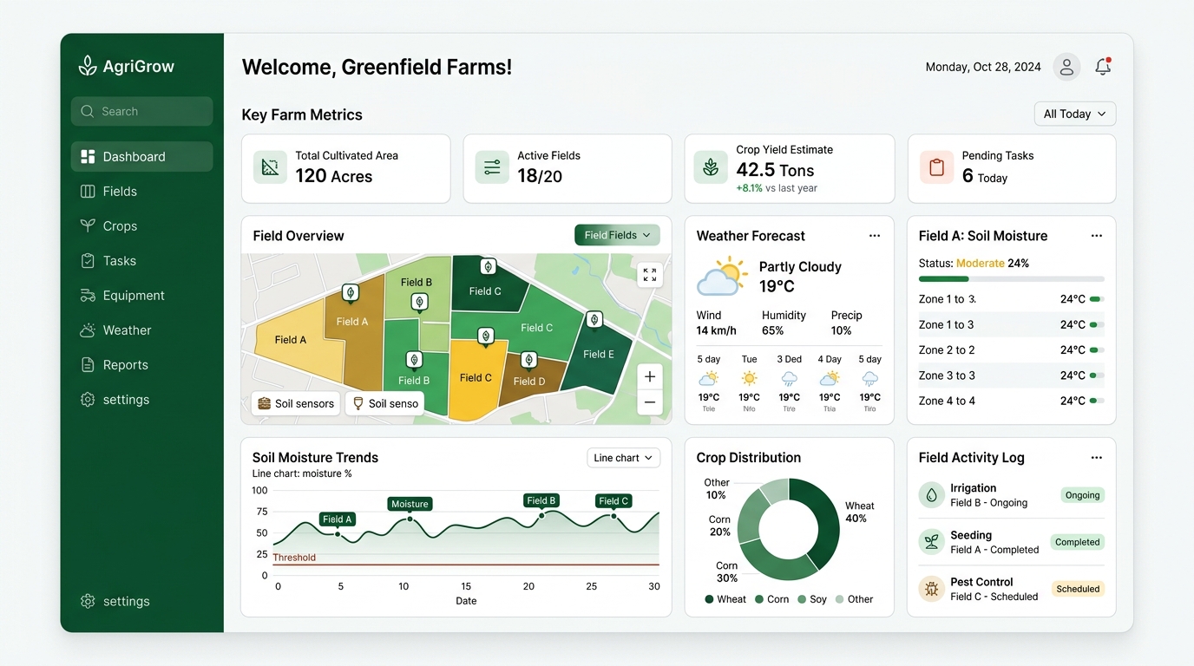
Task: Click the sidebar Search field
Action: [141, 111]
